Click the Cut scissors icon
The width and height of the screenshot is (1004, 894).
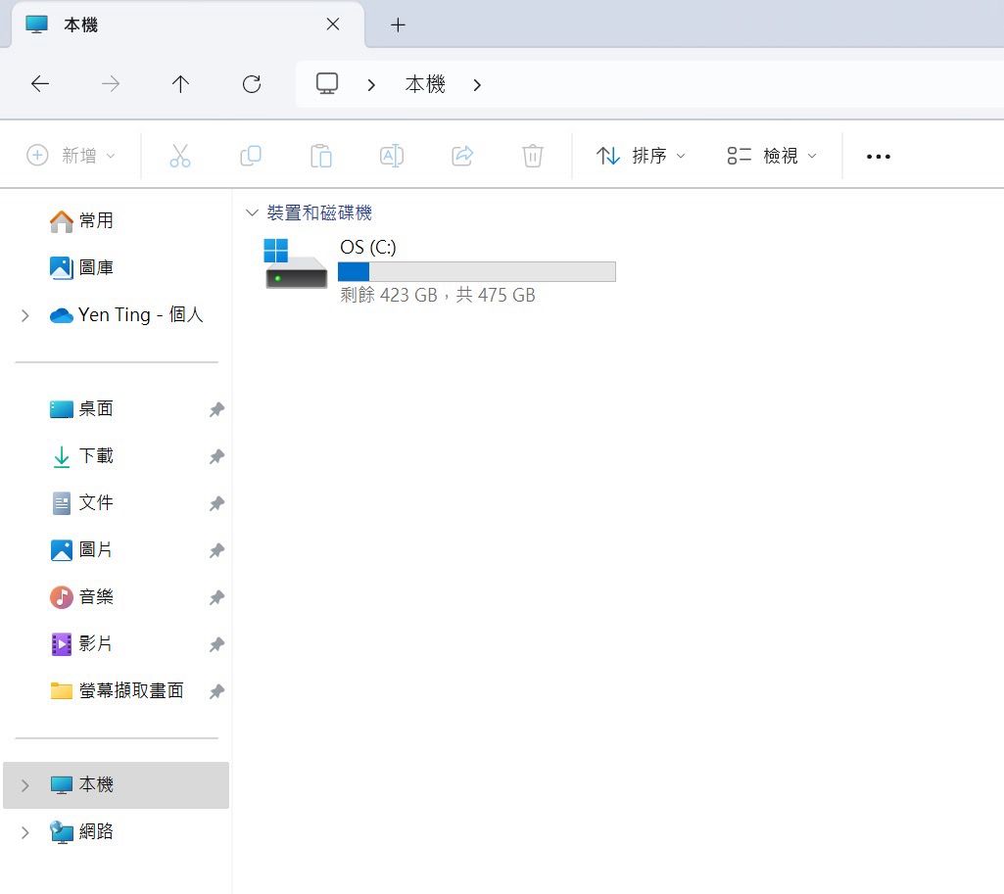tap(179, 156)
